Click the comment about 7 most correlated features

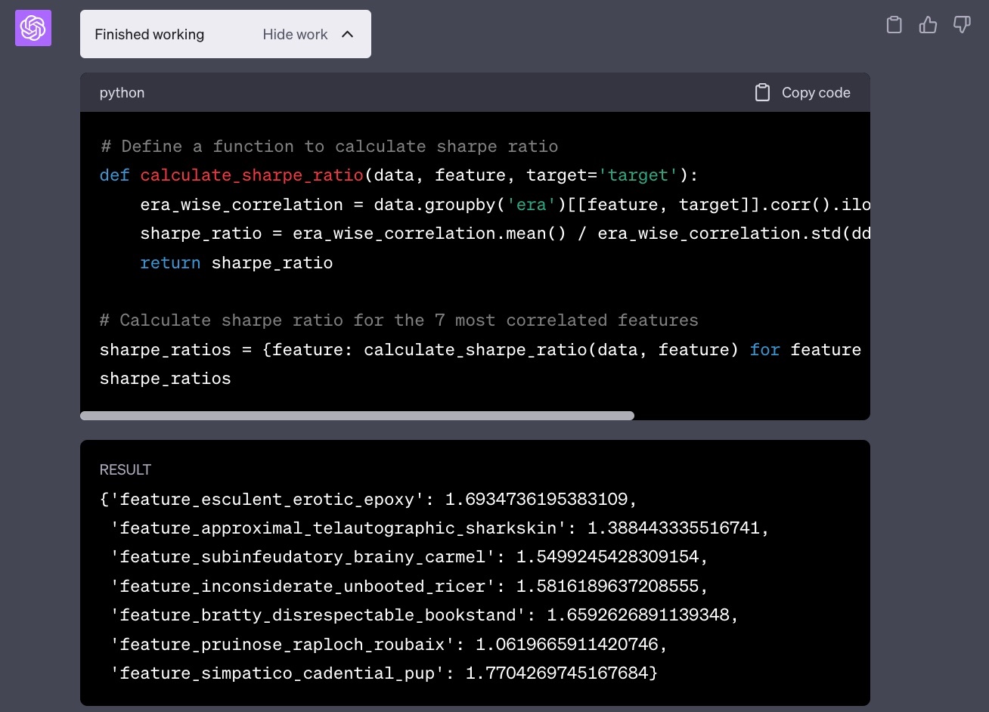tap(398, 320)
